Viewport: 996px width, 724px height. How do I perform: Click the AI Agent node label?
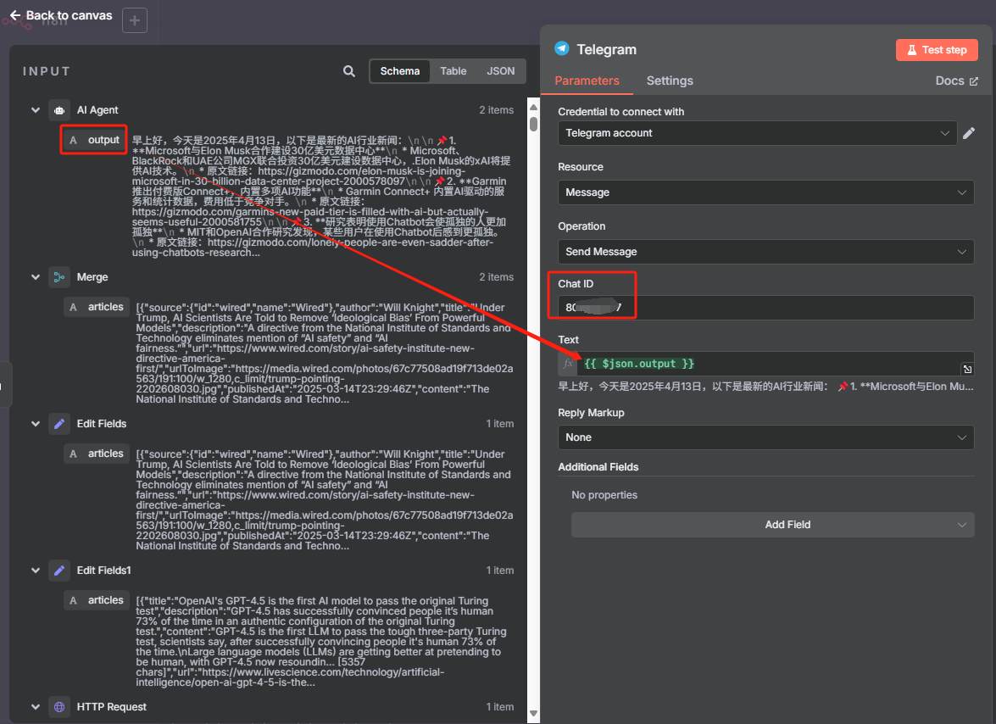[97, 110]
